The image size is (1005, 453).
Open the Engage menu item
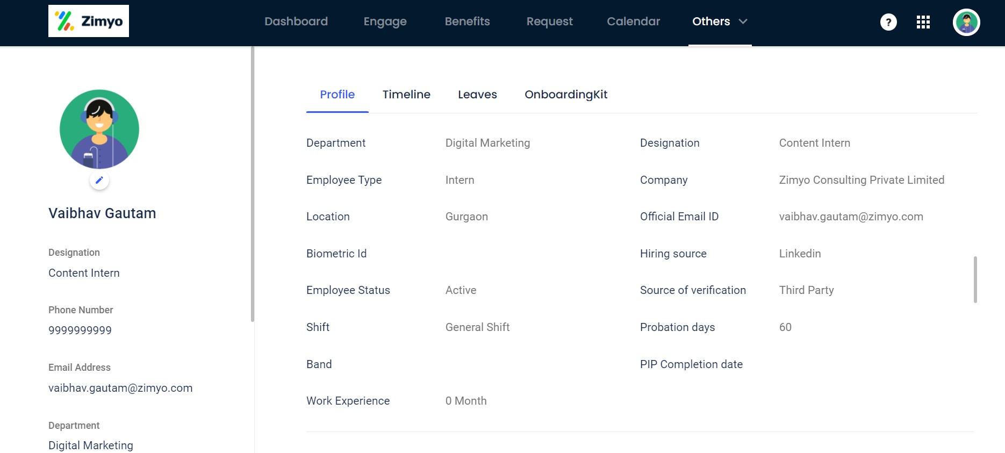tap(385, 21)
